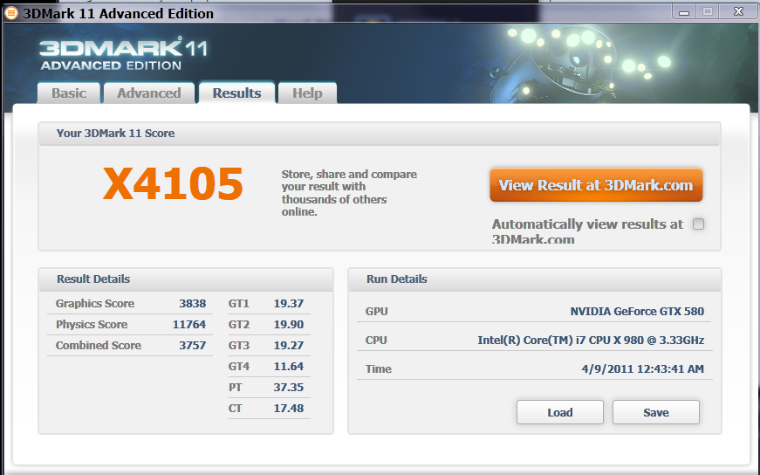Image resolution: width=760 pixels, height=475 pixels.
Task: Open the Advanced tab
Action: 149,93
